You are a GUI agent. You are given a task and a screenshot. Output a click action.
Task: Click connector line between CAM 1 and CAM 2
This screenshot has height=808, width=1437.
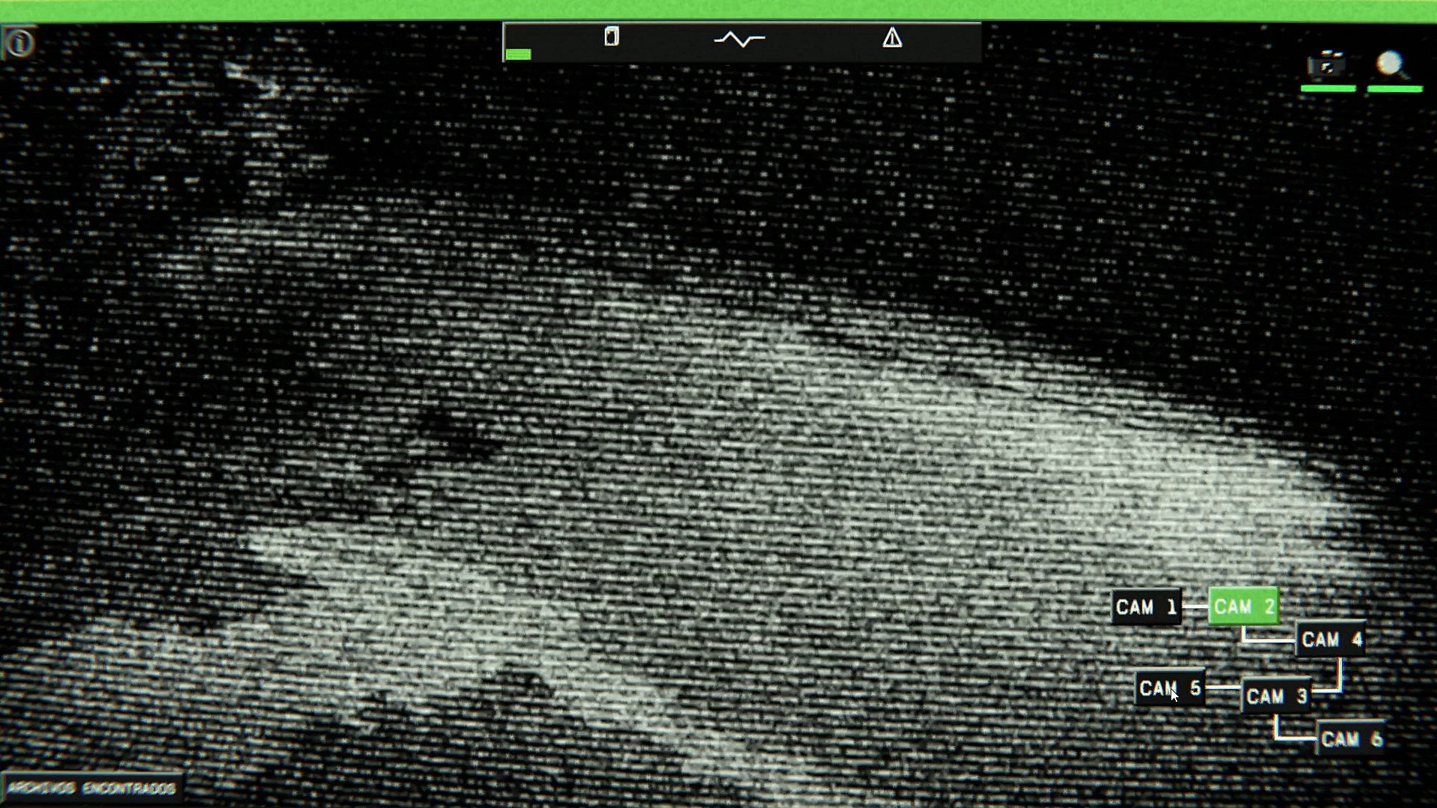click(1195, 607)
